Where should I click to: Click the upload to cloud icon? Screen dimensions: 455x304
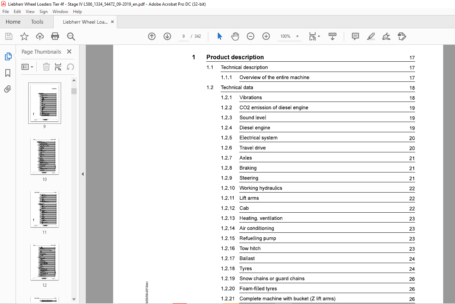point(40,36)
